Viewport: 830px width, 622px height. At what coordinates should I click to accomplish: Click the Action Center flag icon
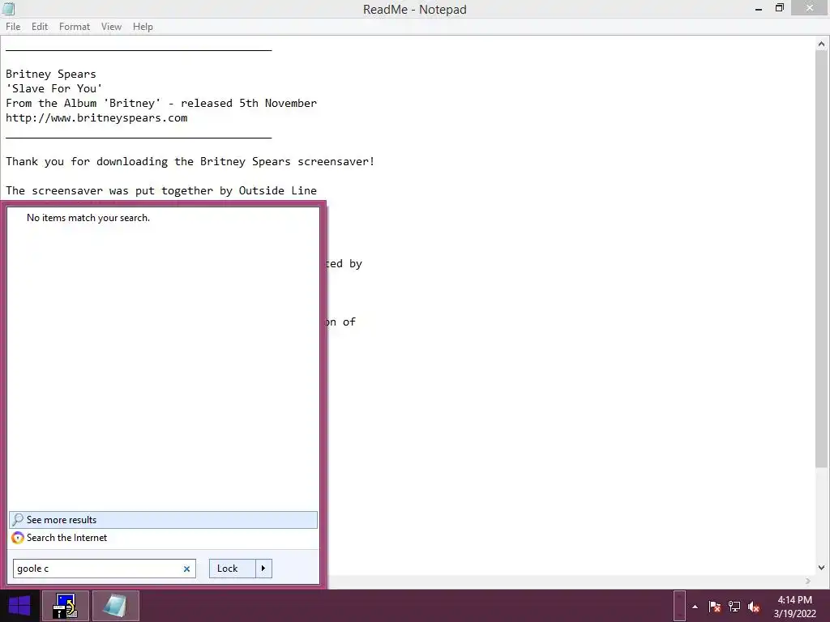715,607
